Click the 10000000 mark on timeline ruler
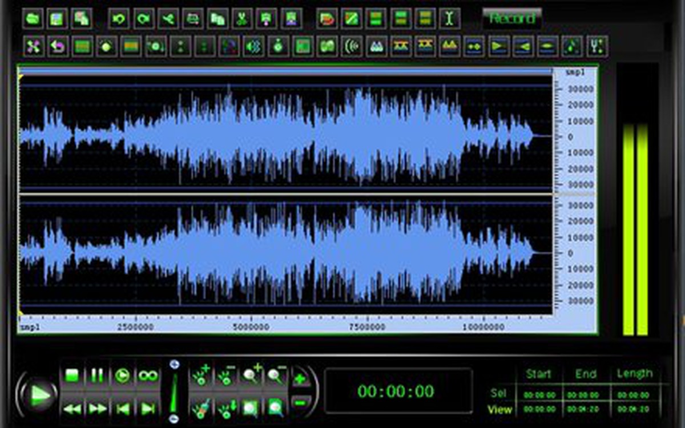The height and width of the screenshot is (428, 685). pyautogui.click(x=483, y=328)
